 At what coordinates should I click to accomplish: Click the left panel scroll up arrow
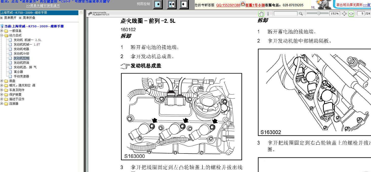point(81,12)
